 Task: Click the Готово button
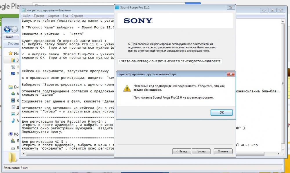[x=201, y=151]
